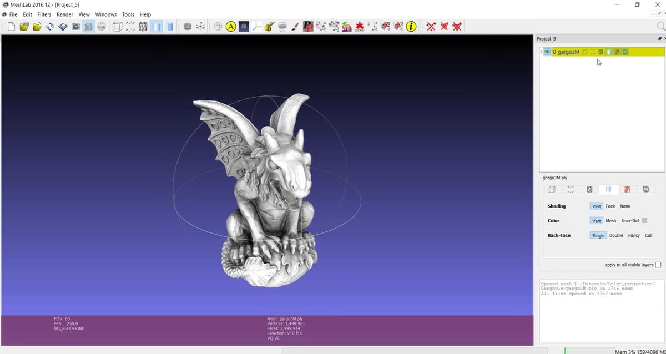The image size is (666, 354).
Task: Toggle the Show Layer Dialog icon
Action: [89, 26]
